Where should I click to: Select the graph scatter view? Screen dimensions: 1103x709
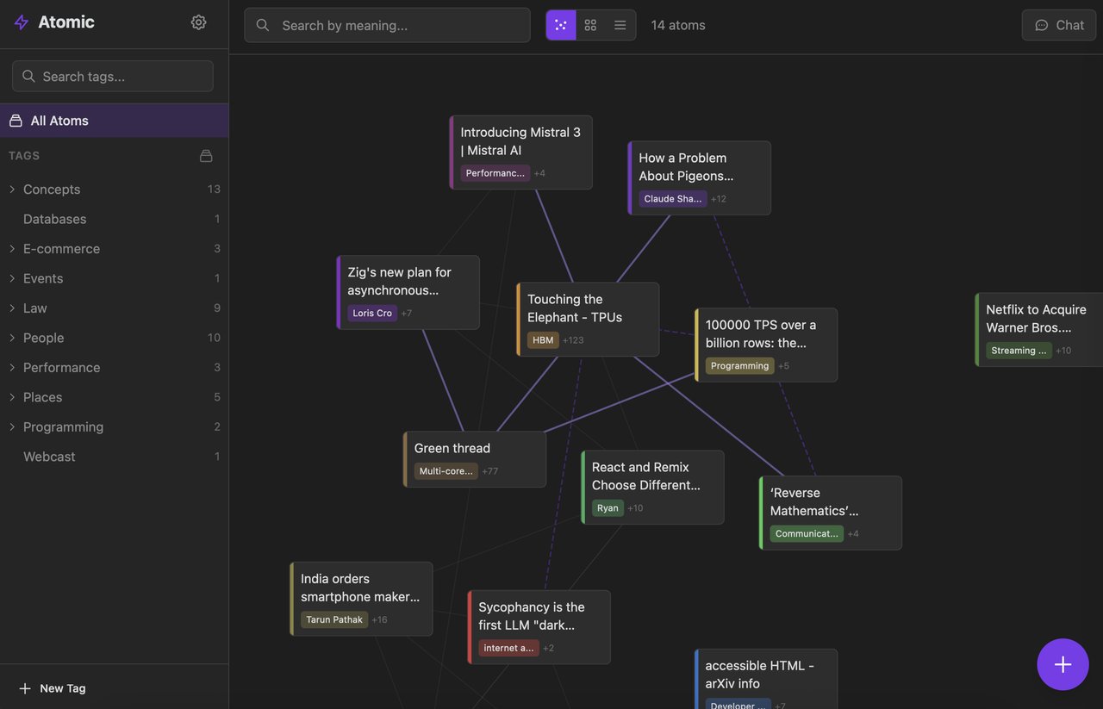(x=561, y=25)
